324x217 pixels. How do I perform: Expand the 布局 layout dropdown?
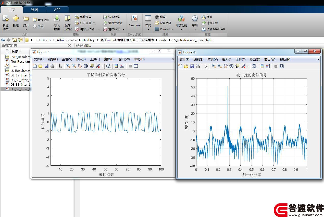click(148, 29)
